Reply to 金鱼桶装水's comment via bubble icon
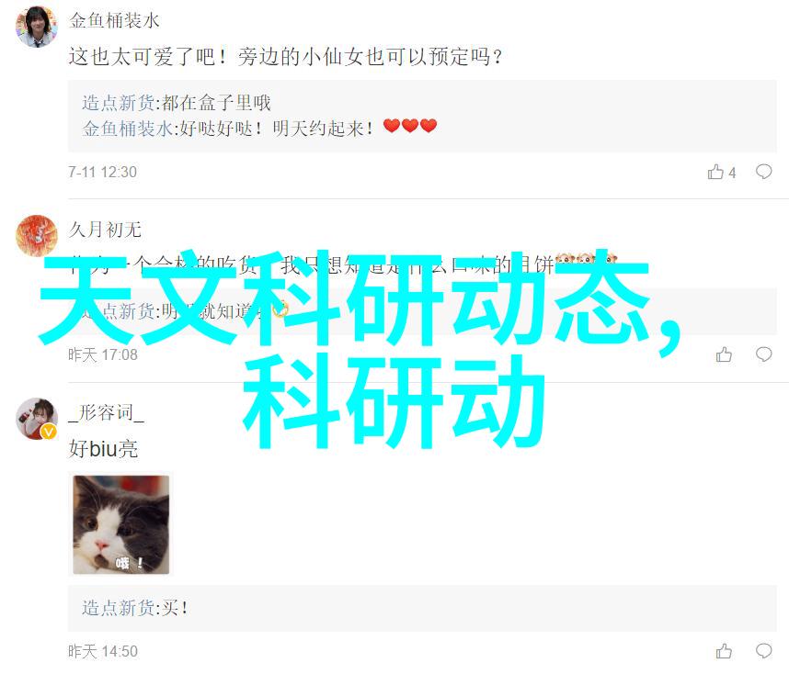 [763, 172]
